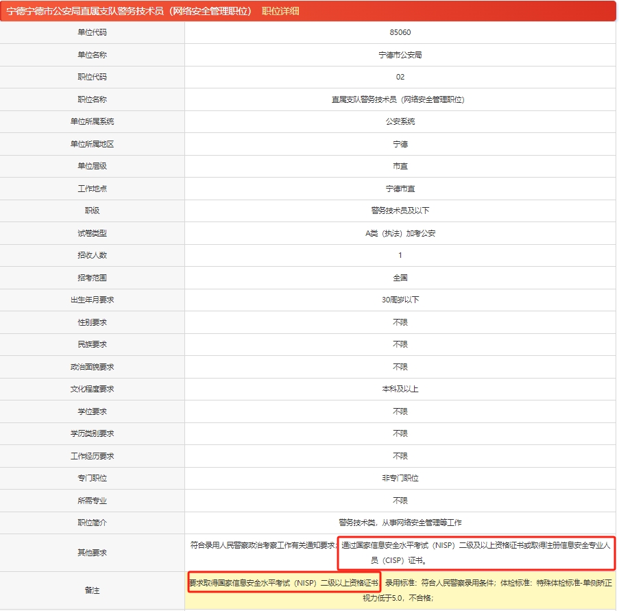
Task: Click the highlighted NISP note in 备注
Action: click(284, 583)
